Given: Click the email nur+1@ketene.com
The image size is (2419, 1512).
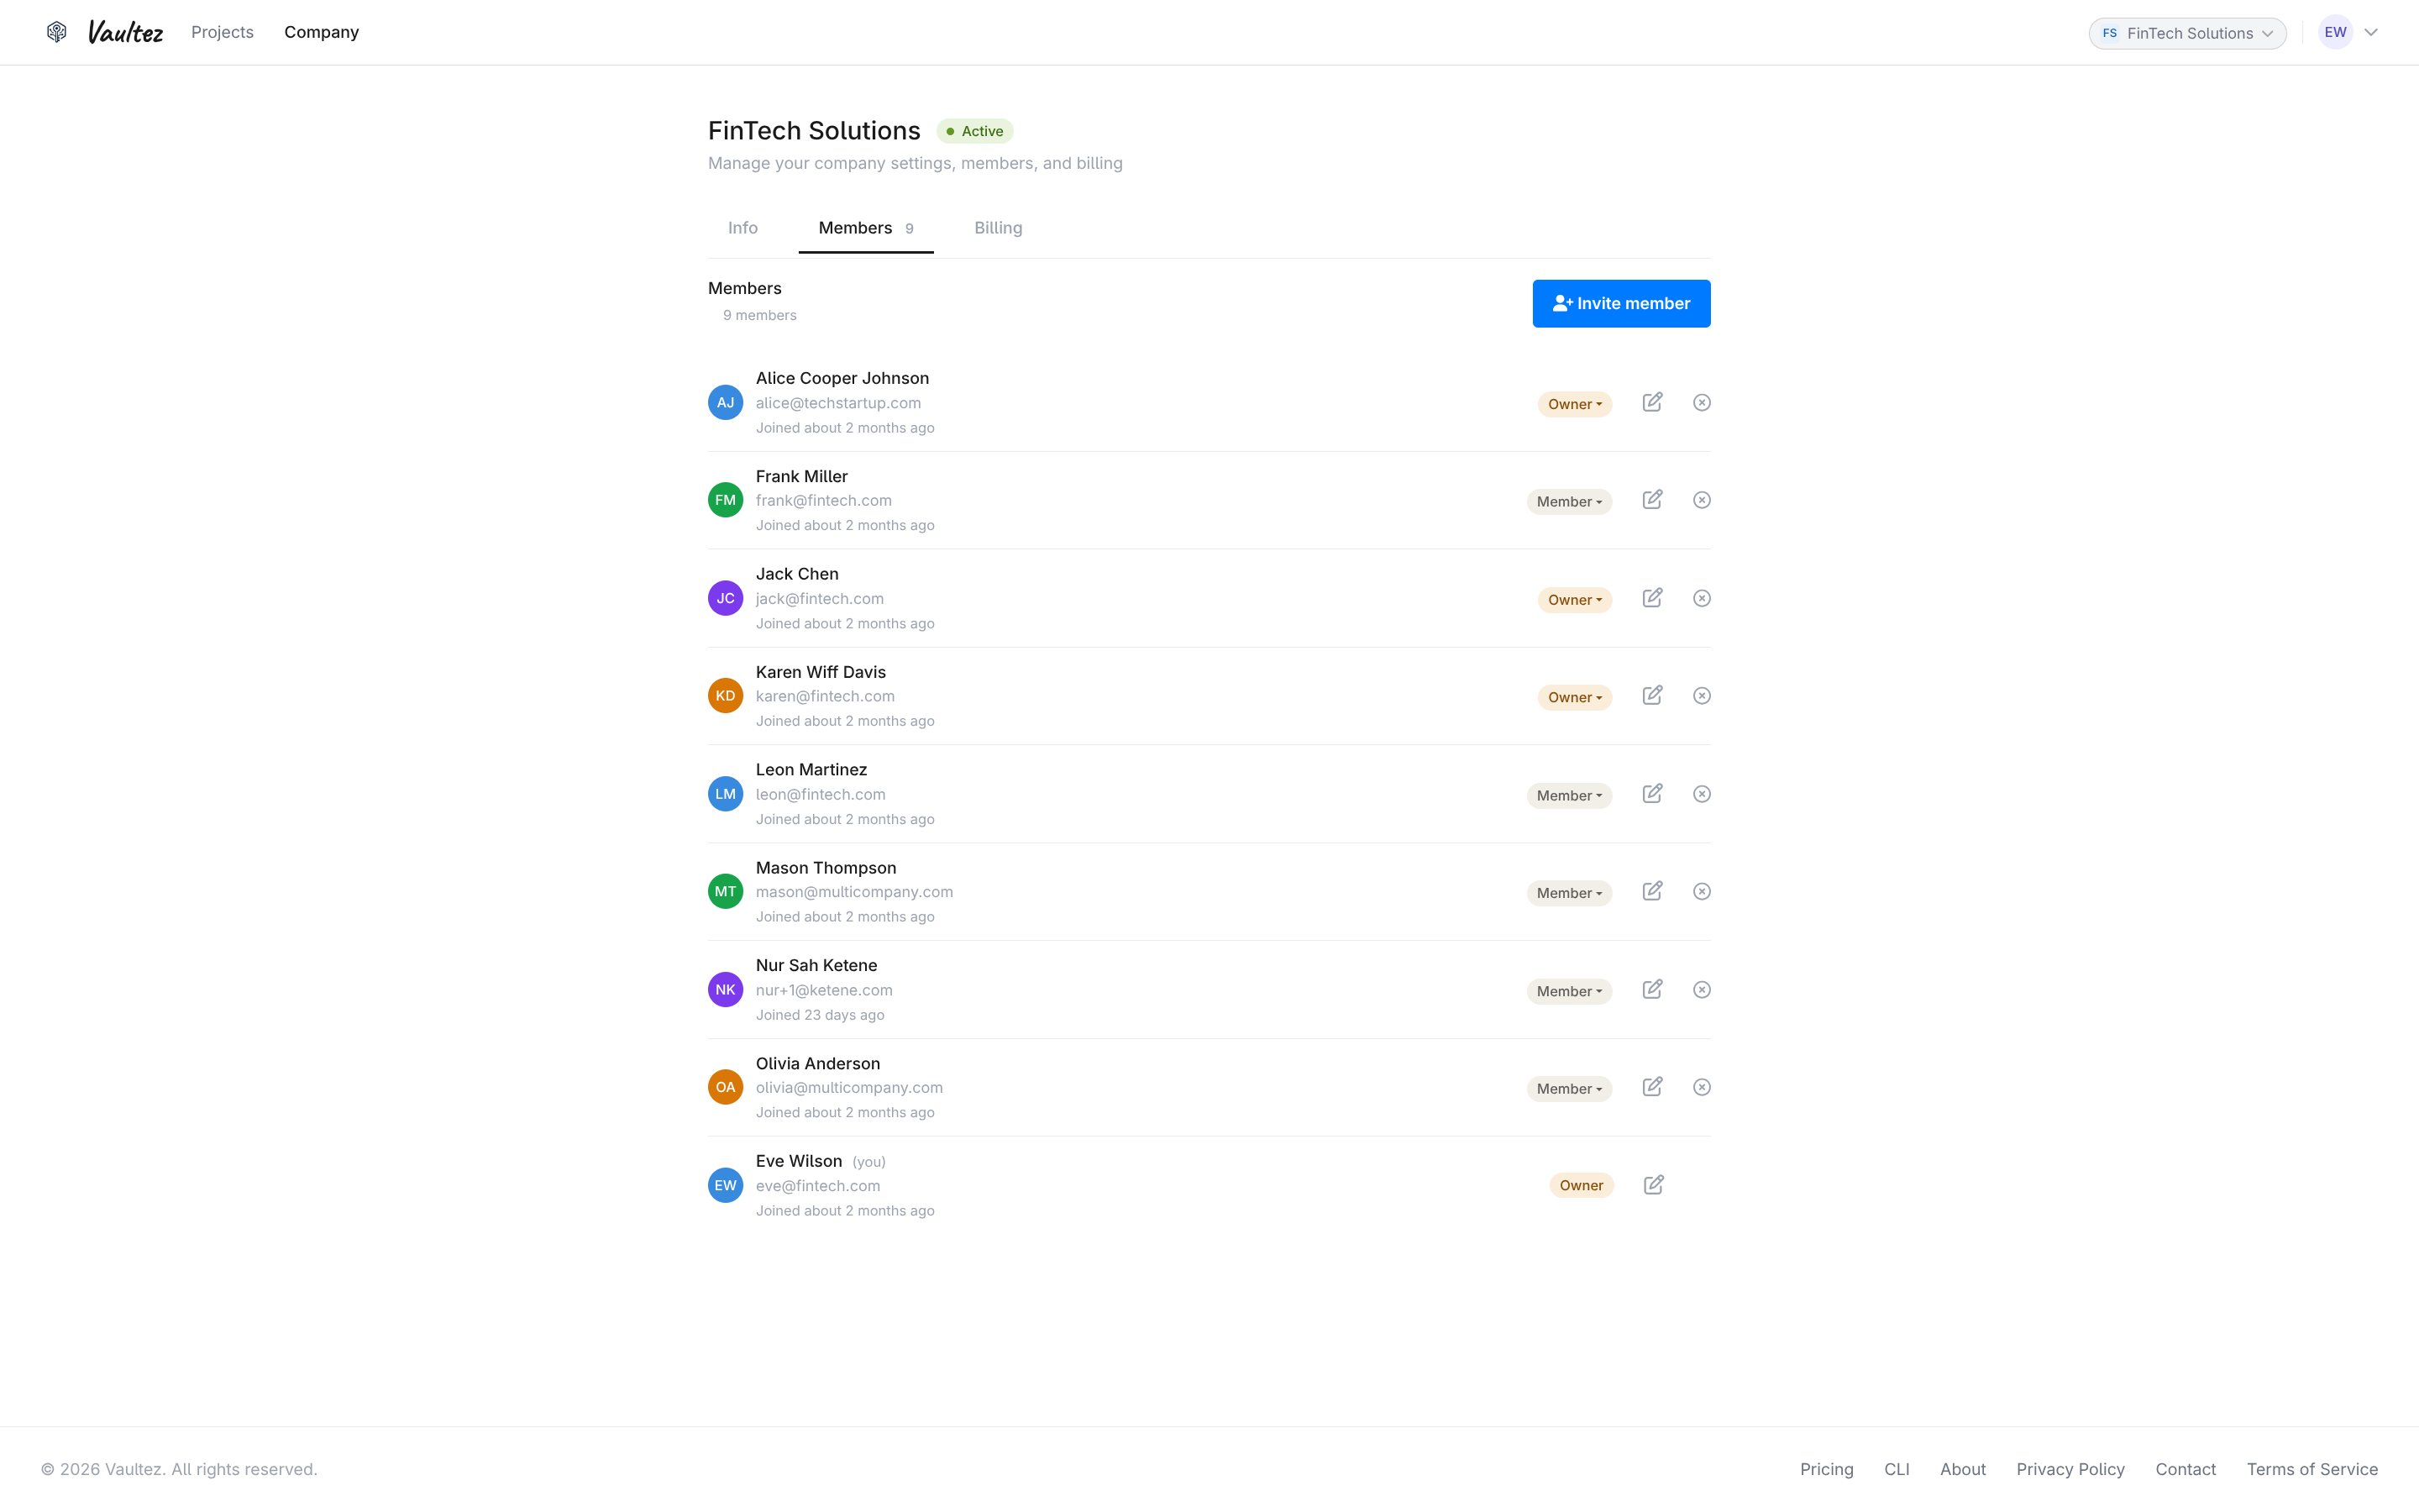Looking at the screenshot, I should (824, 990).
